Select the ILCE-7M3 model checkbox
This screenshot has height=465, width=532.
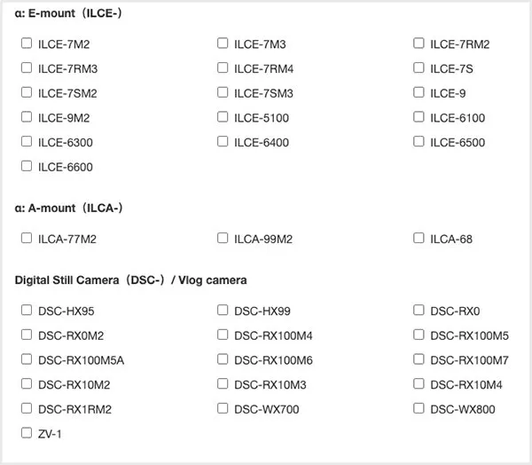pyautogui.click(x=223, y=43)
